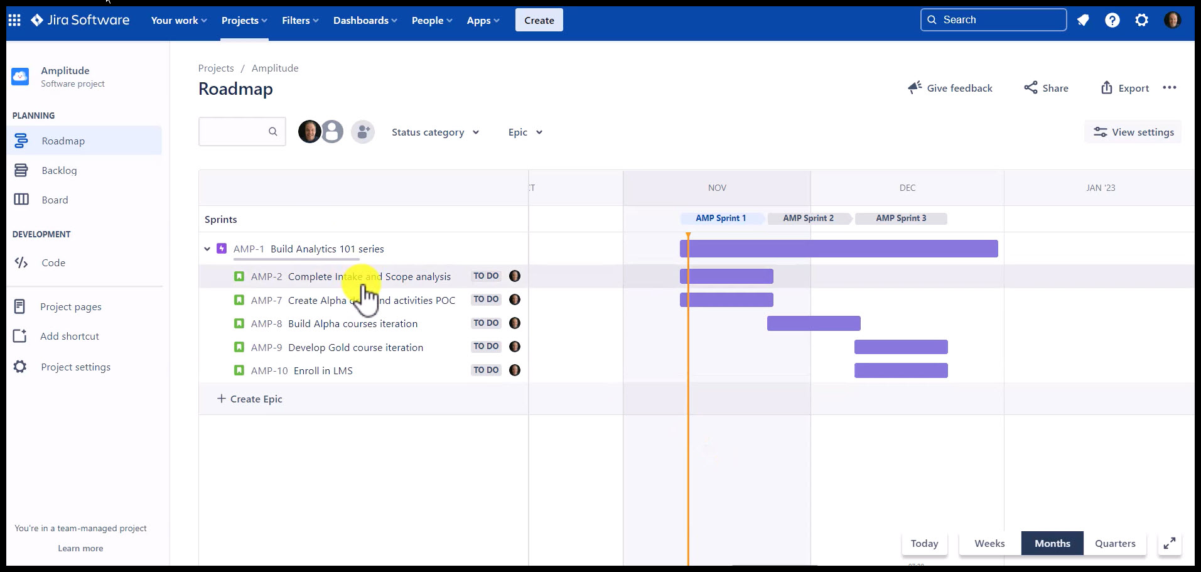Open the app switcher grid icon
Screen dimensions: 1201x572
(14, 20)
